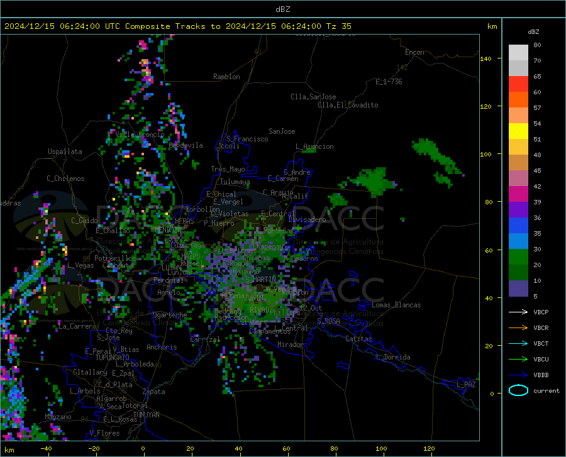This screenshot has width=566, height=457.
Task: Select the light blue 30-35 dBZ swatch
Action: pos(518,241)
